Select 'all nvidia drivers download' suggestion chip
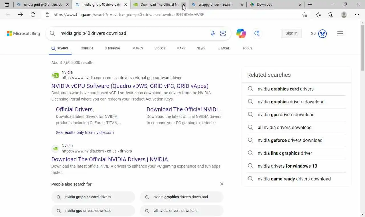 pos(182,211)
